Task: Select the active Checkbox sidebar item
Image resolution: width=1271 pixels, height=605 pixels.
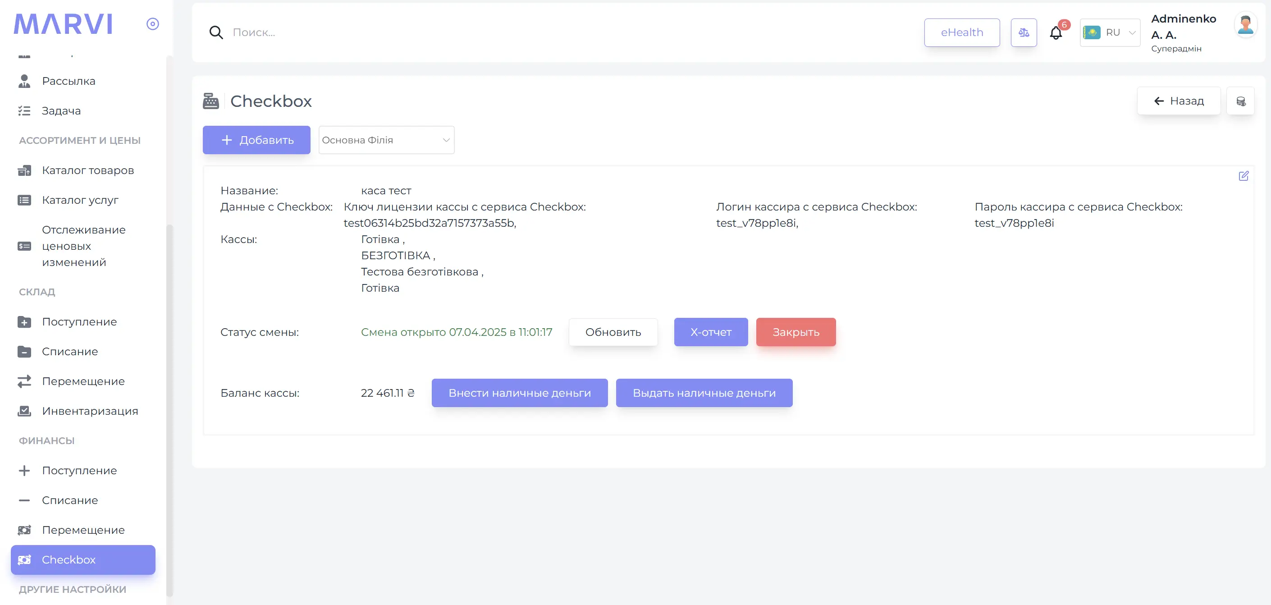Action: click(x=83, y=559)
